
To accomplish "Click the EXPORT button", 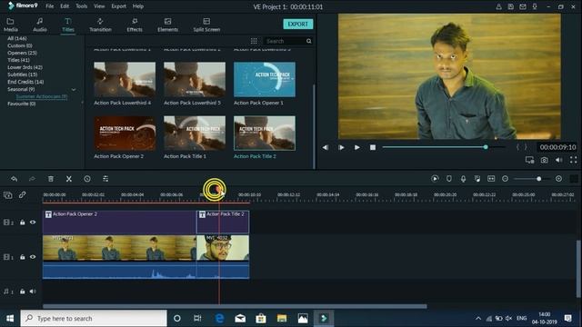I will (298, 25).
